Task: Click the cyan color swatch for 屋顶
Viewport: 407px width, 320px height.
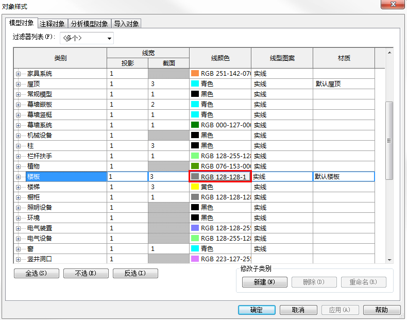Action: point(195,83)
